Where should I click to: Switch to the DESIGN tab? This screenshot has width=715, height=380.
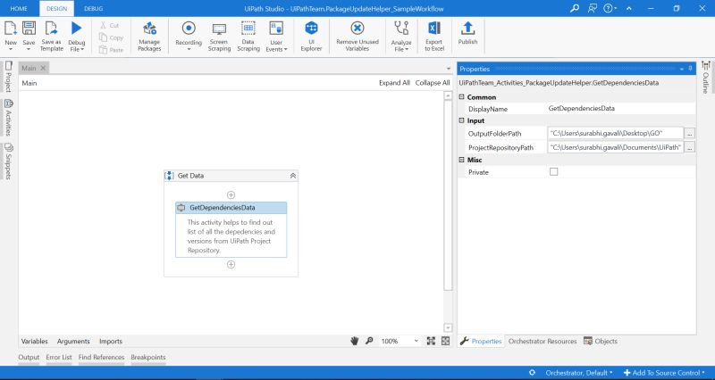[57, 9]
